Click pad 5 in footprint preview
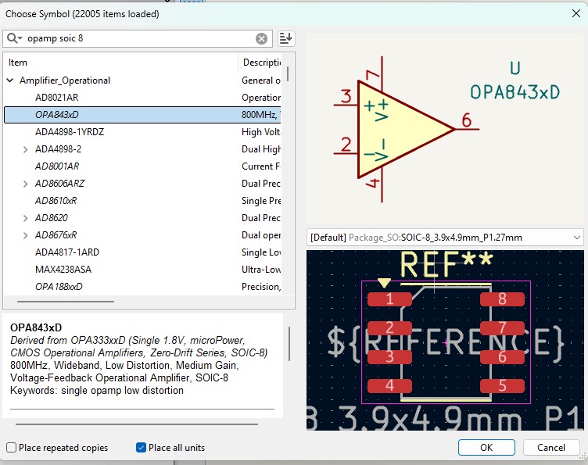This screenshot has height=465, width=588. point(502,385)
